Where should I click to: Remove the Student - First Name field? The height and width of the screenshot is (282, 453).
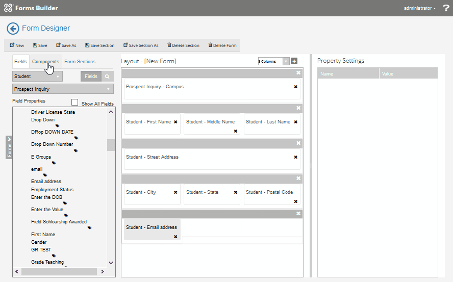[175, 122]
